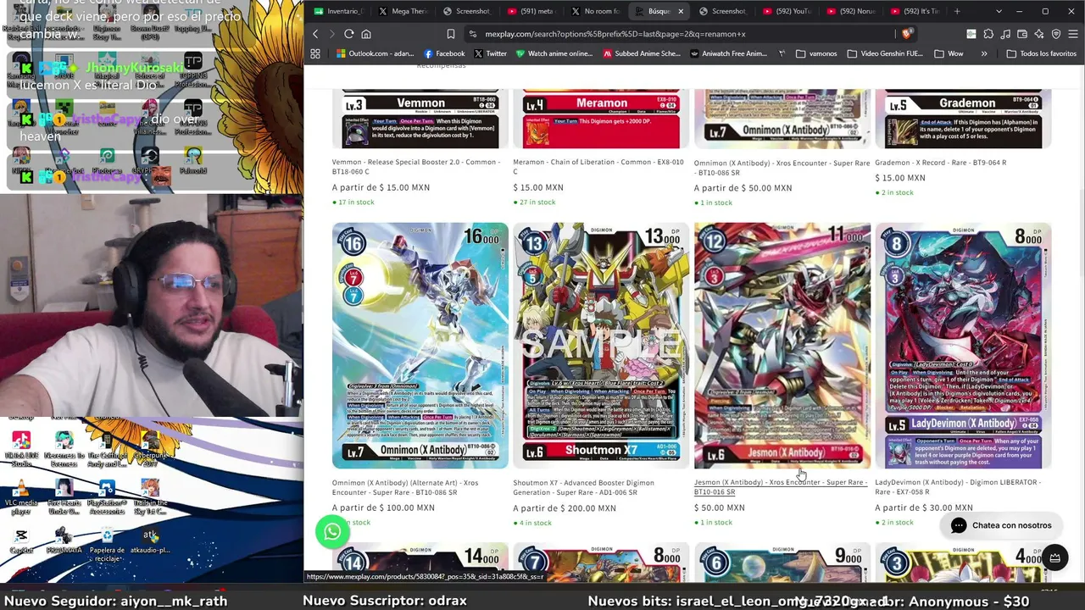
Task: Open the bookmarks bar apps grid icon
Action: (x=315, y=53)
